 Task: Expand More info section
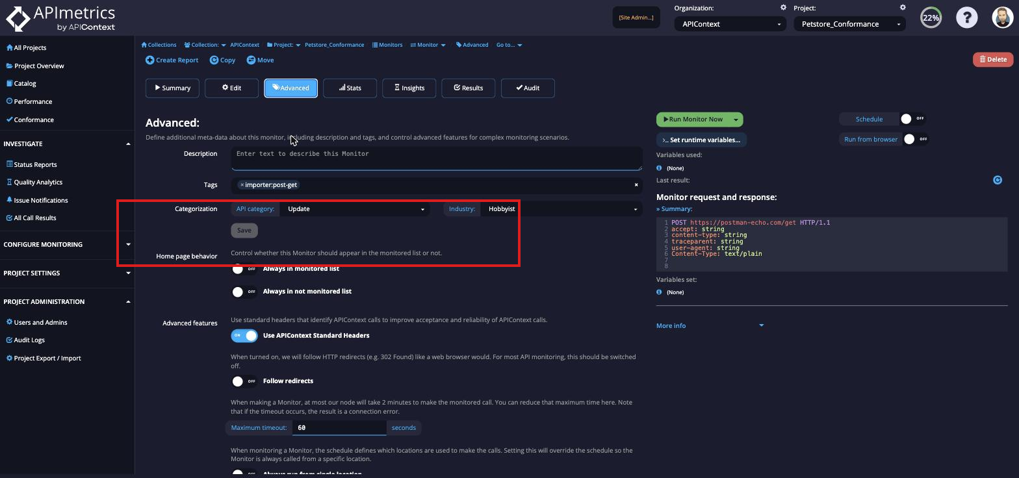[x=710, y=325]
